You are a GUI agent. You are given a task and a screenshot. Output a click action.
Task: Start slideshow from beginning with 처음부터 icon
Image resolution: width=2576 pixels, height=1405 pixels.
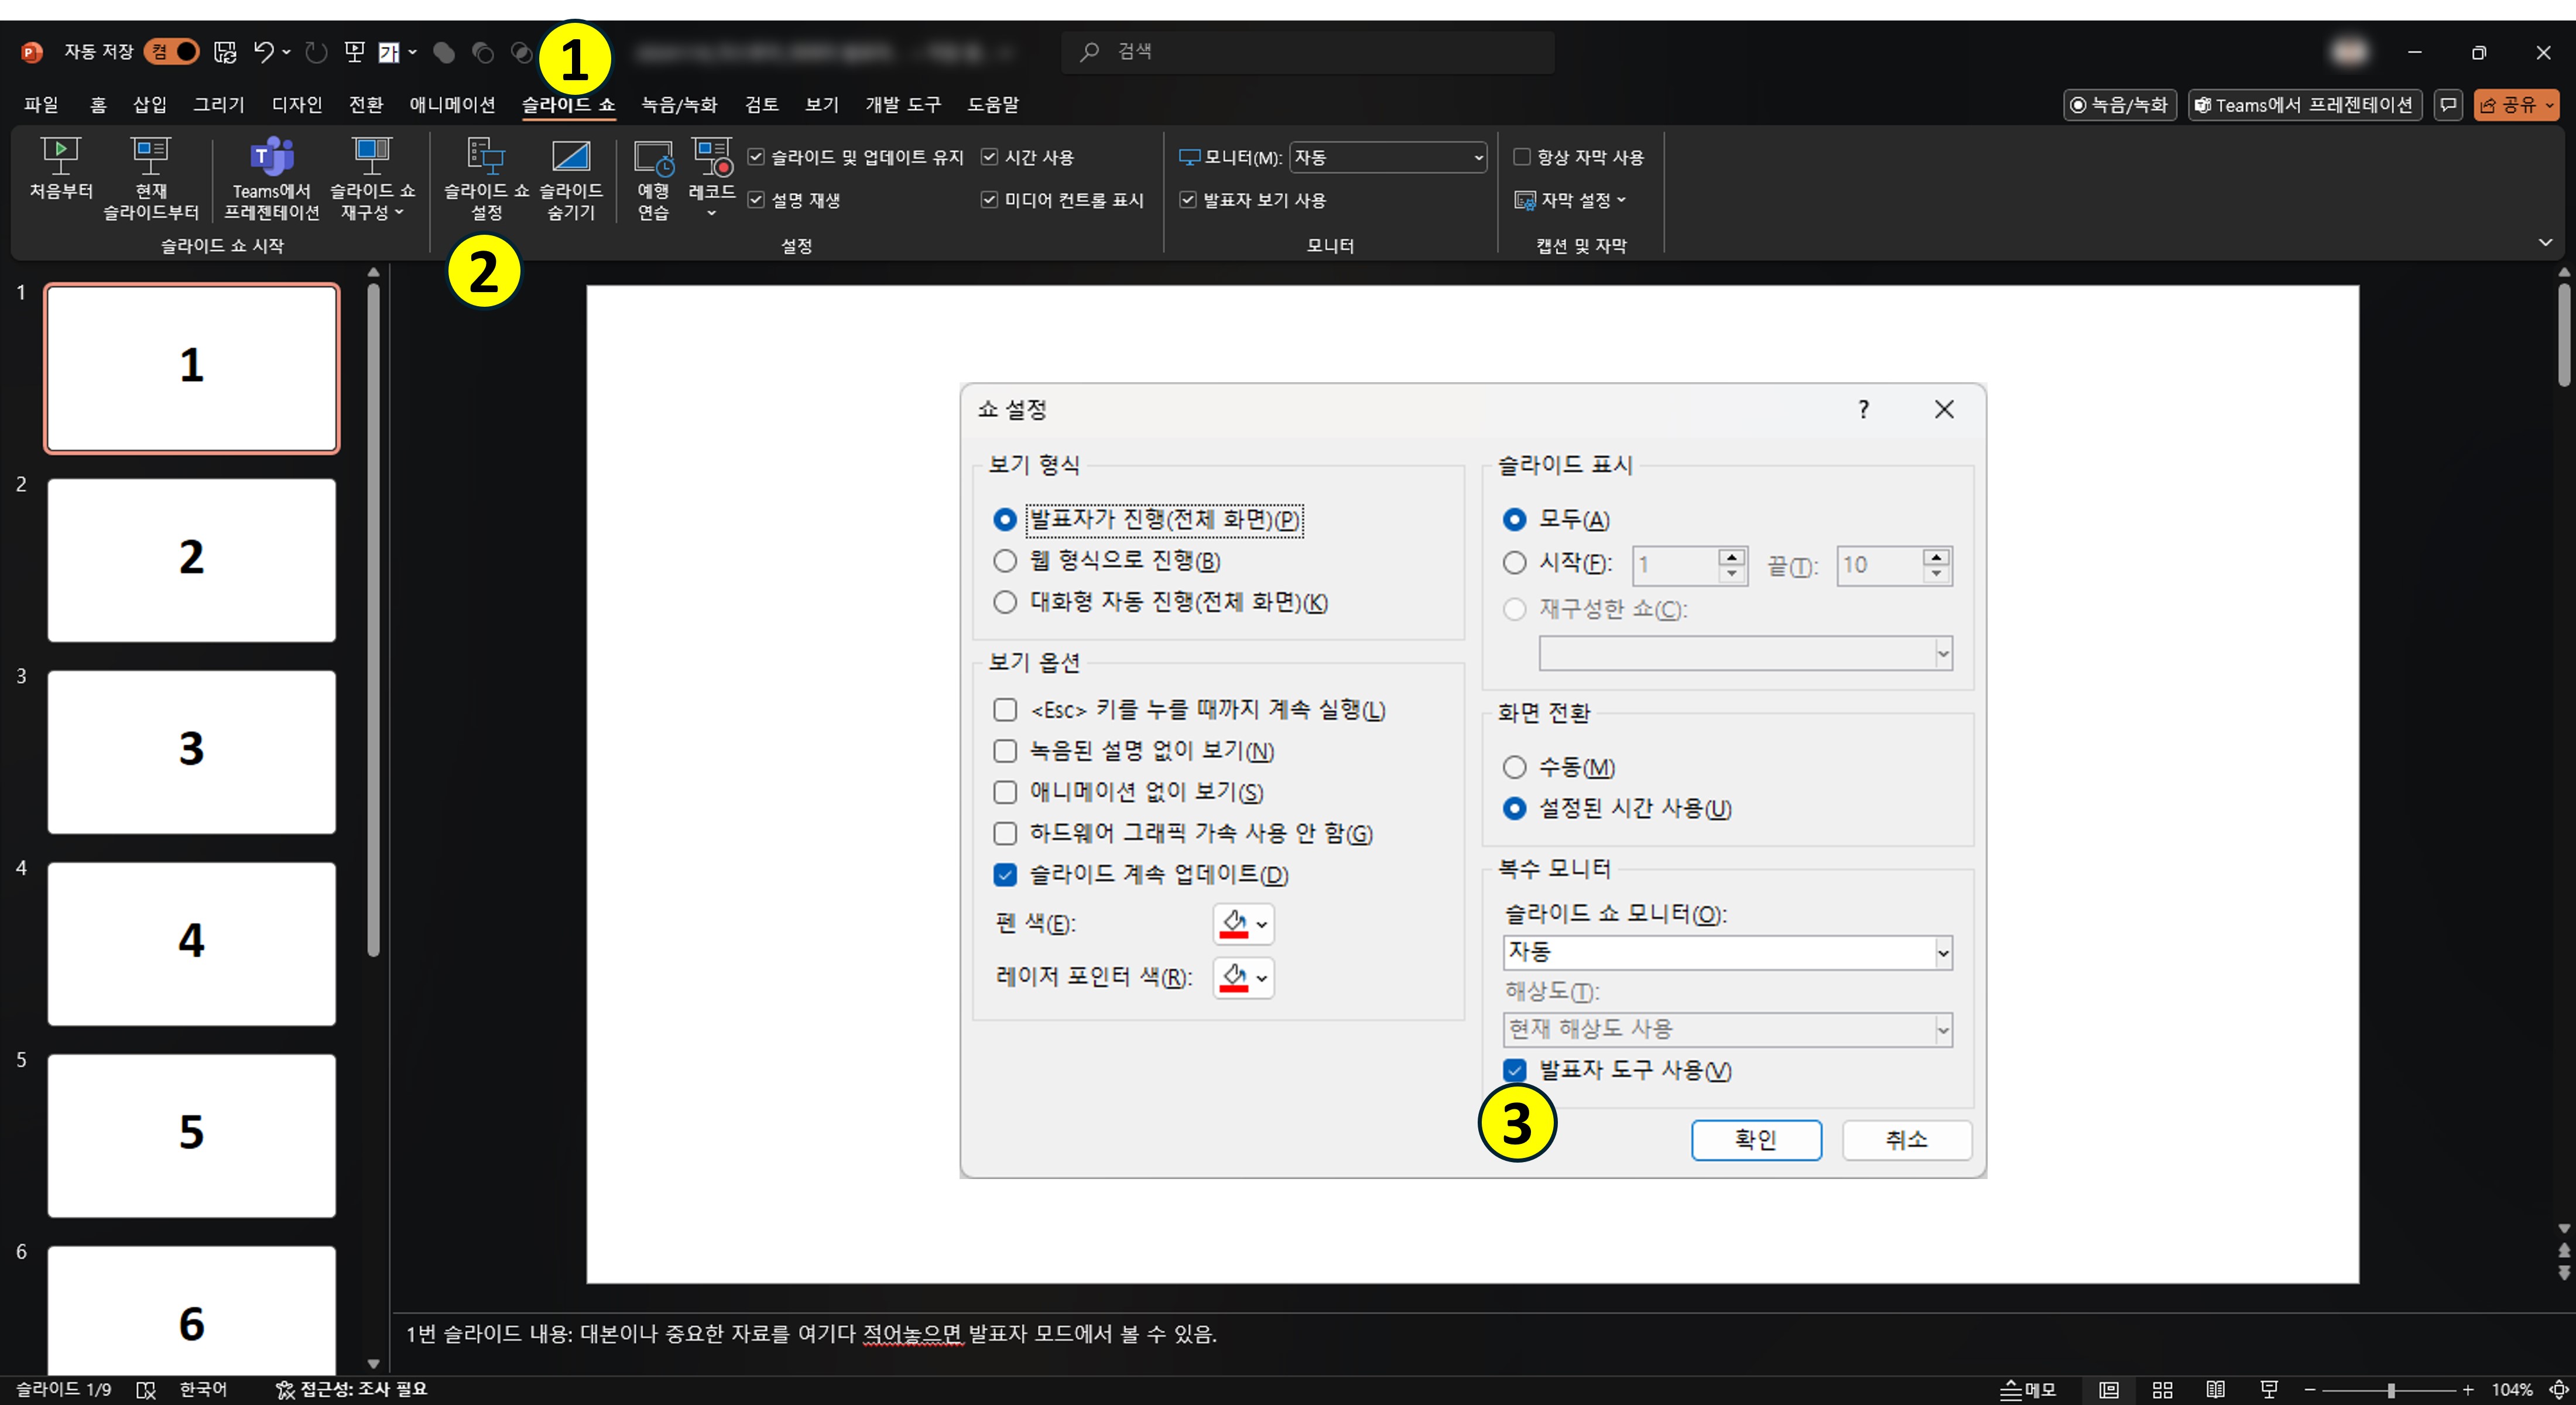point(60,180)
